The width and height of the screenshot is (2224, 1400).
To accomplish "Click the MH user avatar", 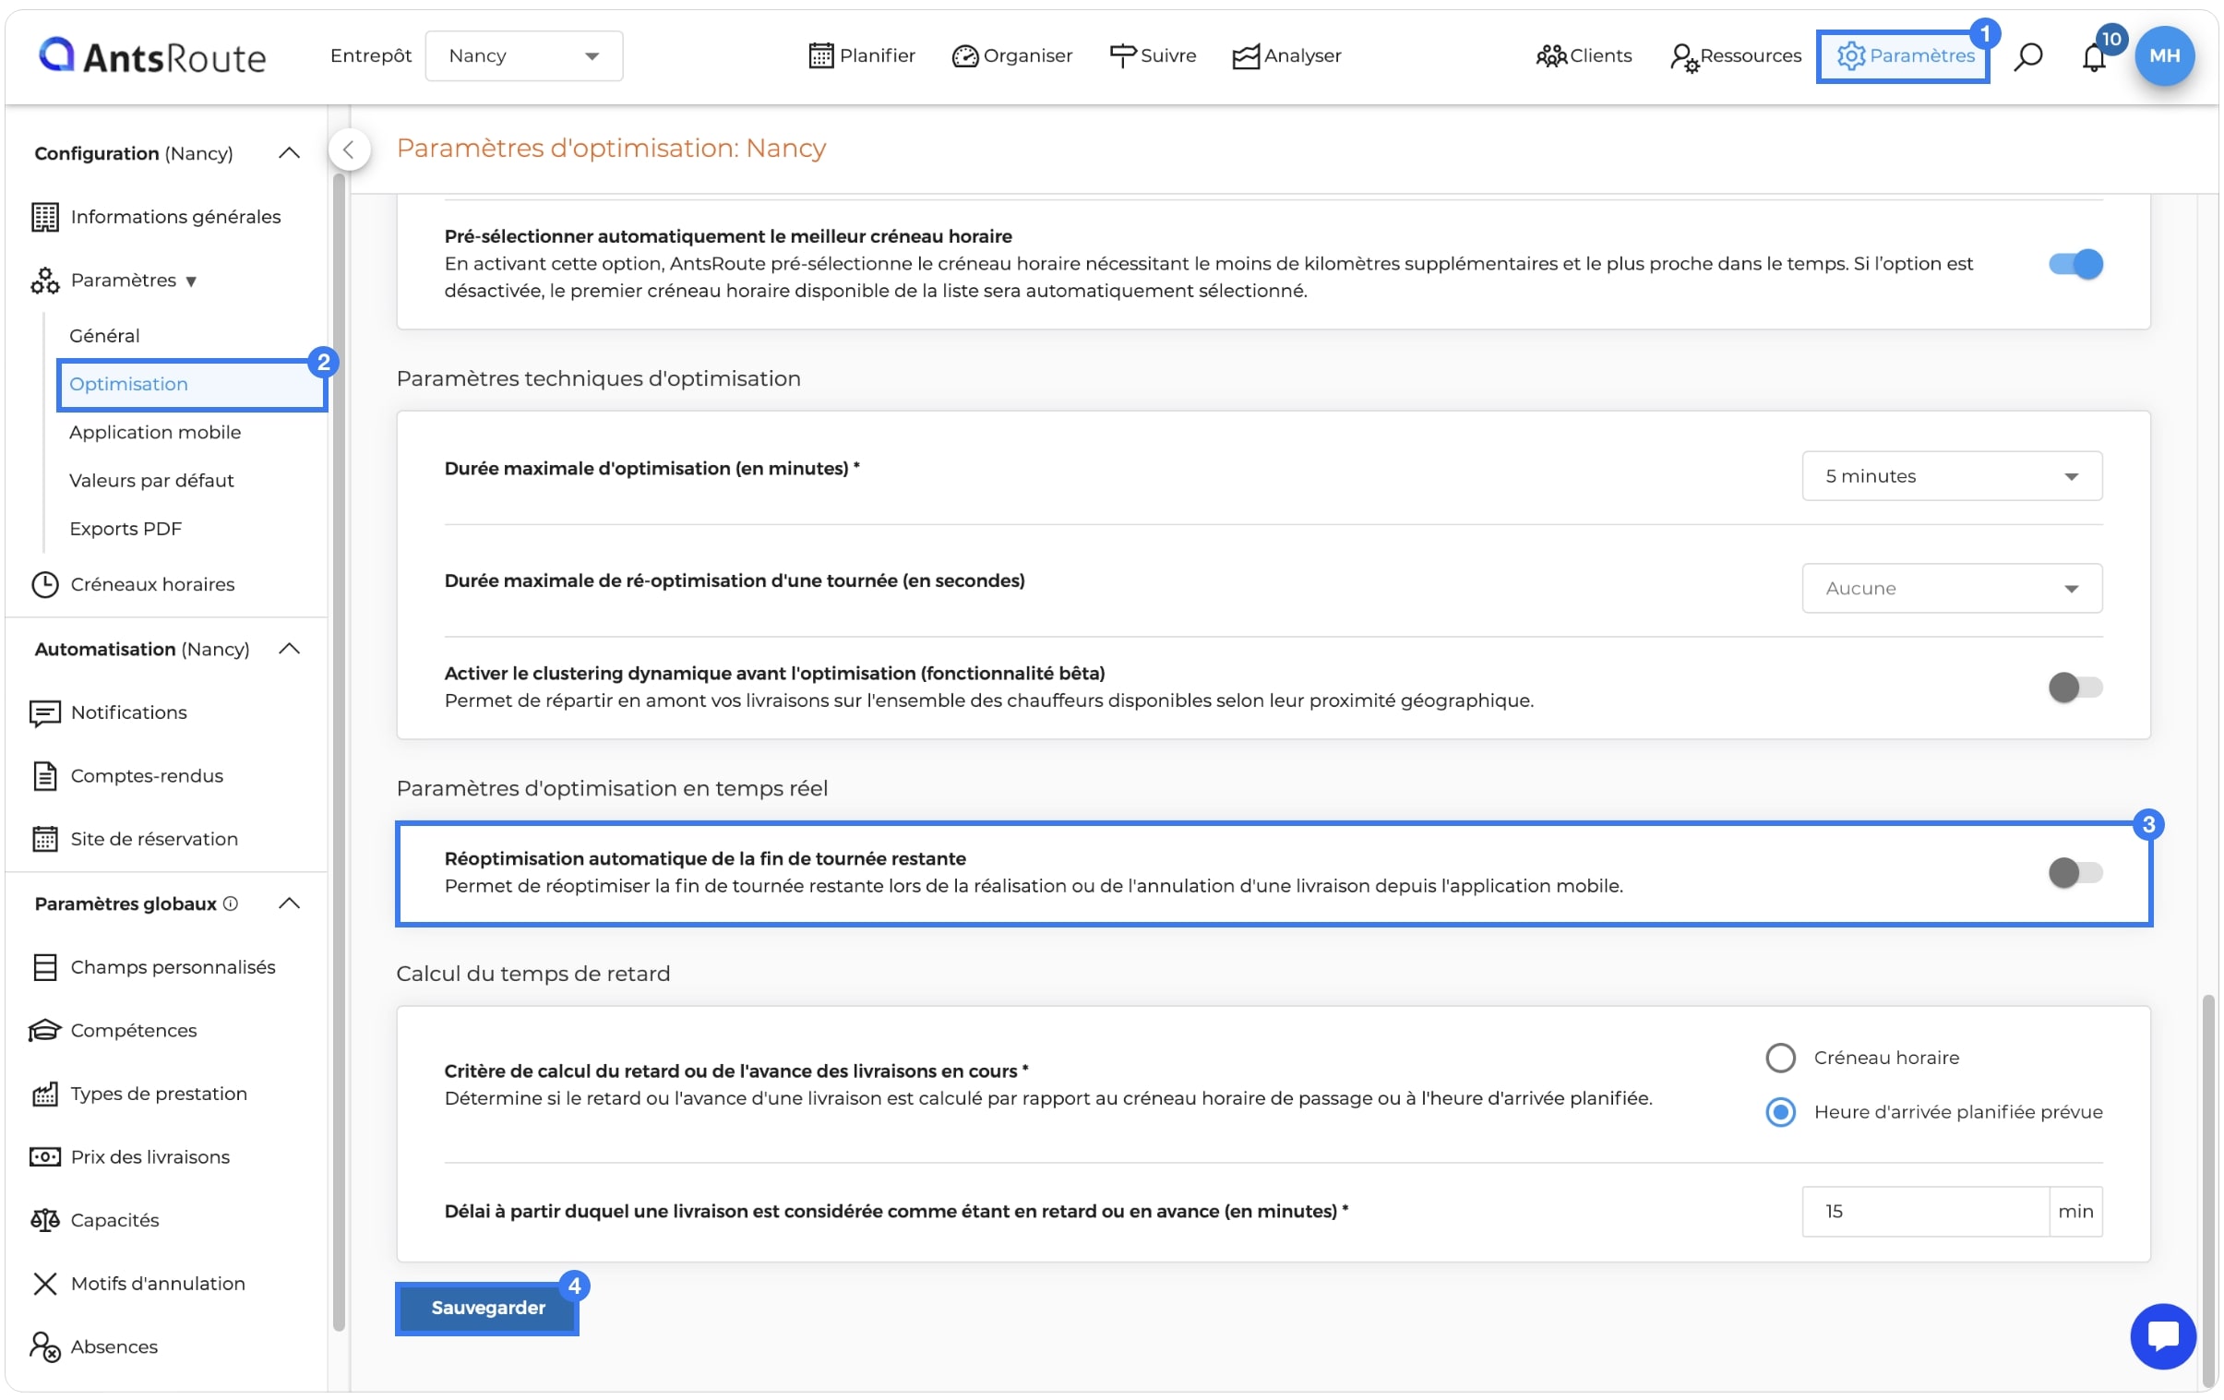I will coord(2164,55).
